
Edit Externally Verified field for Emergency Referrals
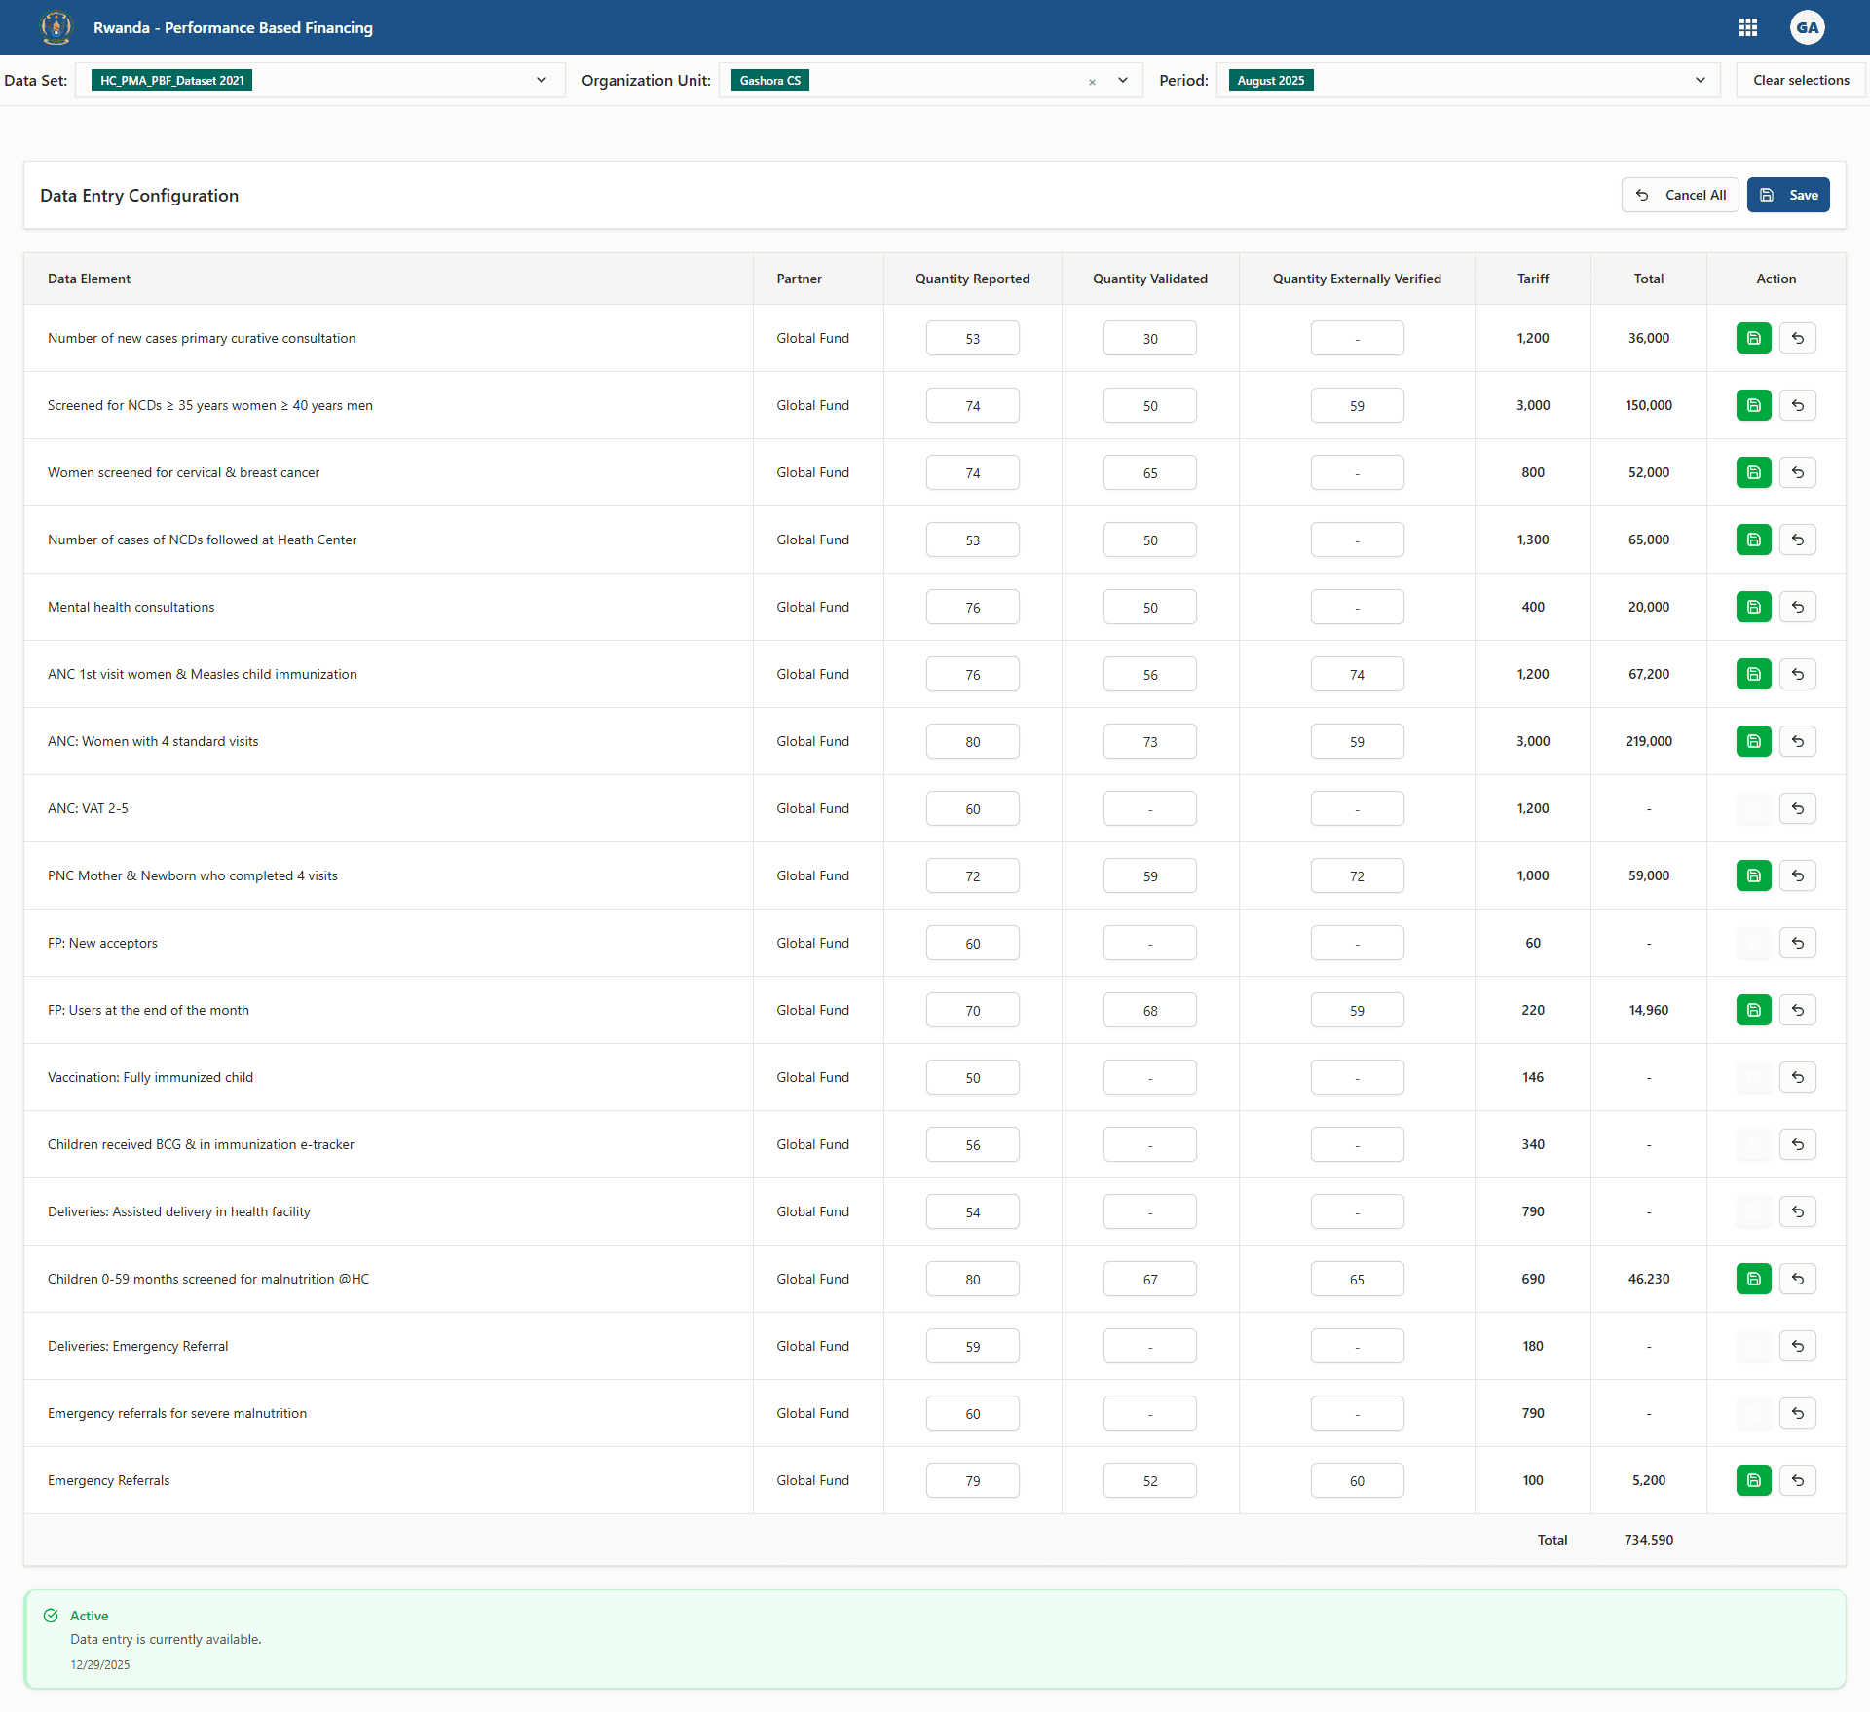[1357, 1480]
